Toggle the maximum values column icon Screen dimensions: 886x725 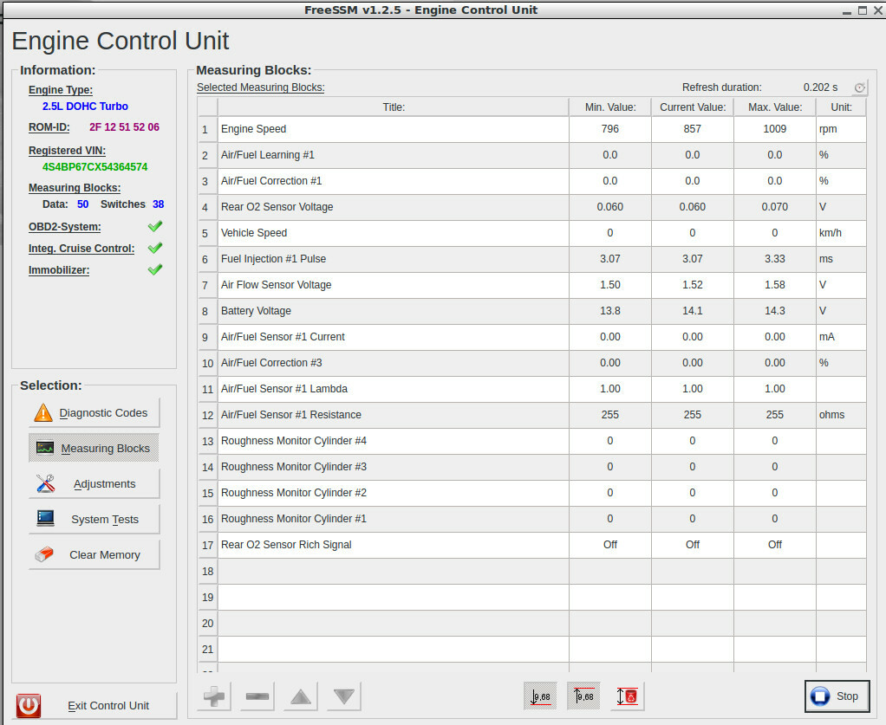[583, 696]
